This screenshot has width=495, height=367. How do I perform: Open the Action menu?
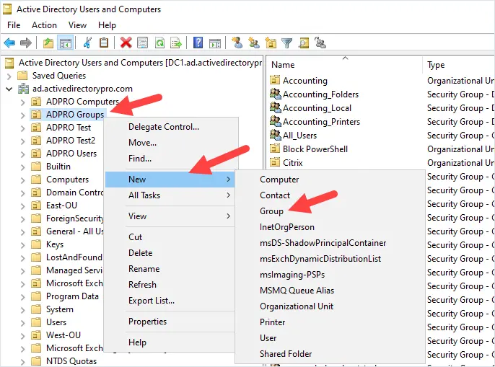click(x=44, y=25)
